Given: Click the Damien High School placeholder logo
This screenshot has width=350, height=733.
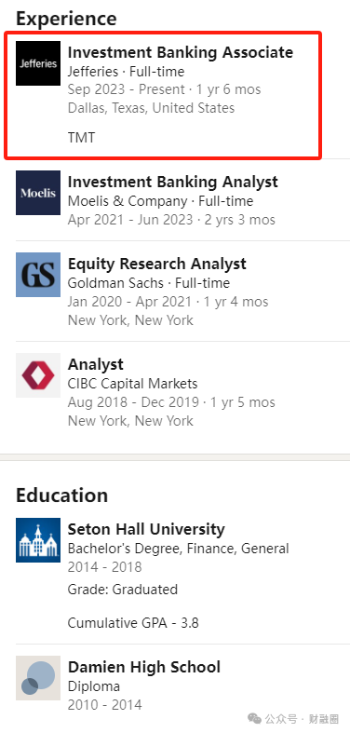Looking at the screenshot, I should pyautogui.click(x=38, y=678).
